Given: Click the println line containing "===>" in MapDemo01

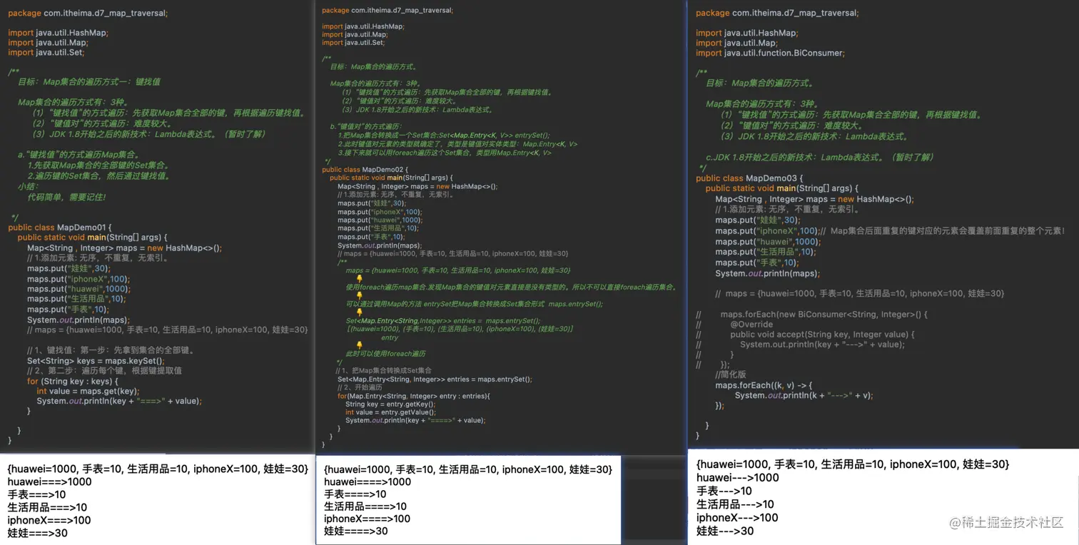Looking at the screenshot, I should click(x=119, y=401).
